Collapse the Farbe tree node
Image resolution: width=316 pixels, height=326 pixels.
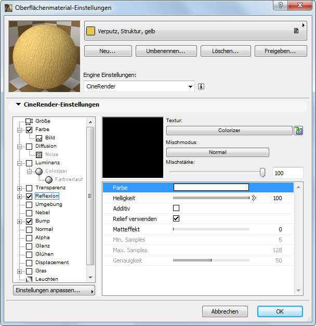19,130
